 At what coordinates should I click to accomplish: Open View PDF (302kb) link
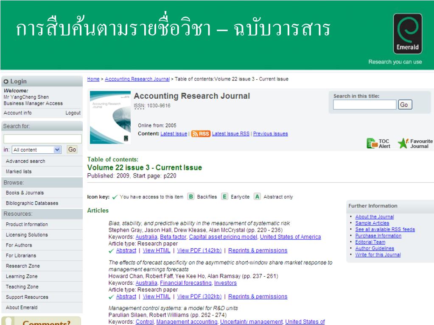pyautogui.click(x=199, y=297)
